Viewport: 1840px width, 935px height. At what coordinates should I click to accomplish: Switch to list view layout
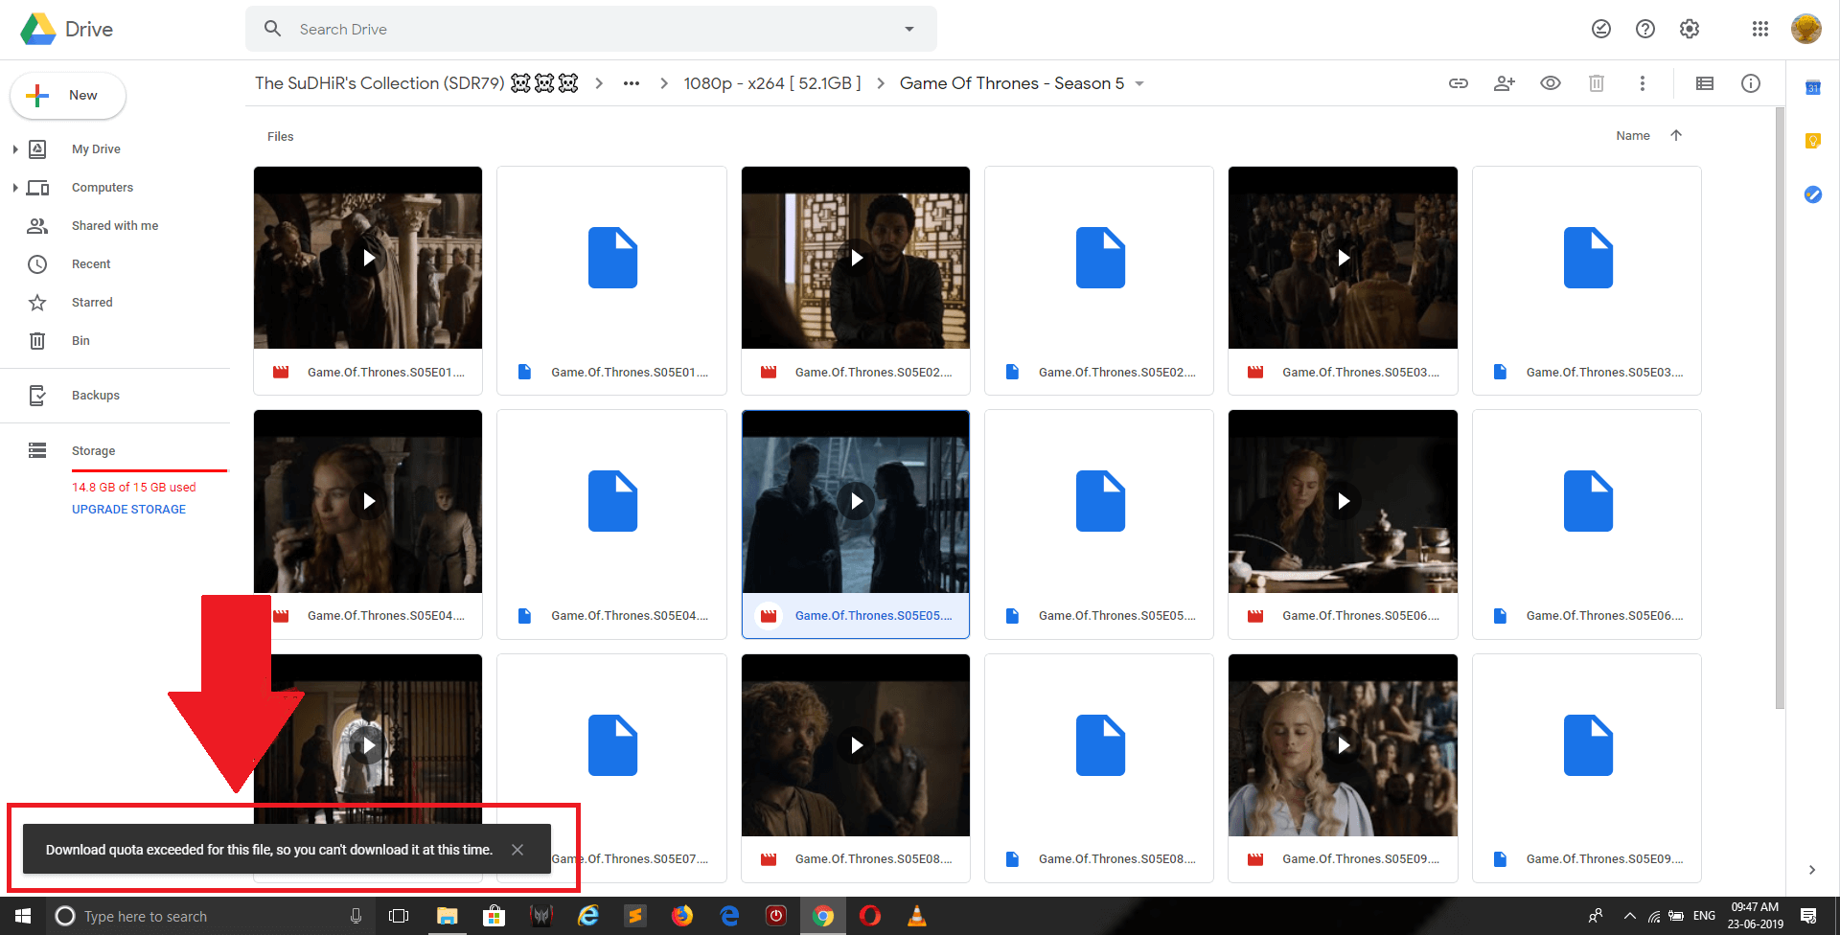coord(1705,83)
